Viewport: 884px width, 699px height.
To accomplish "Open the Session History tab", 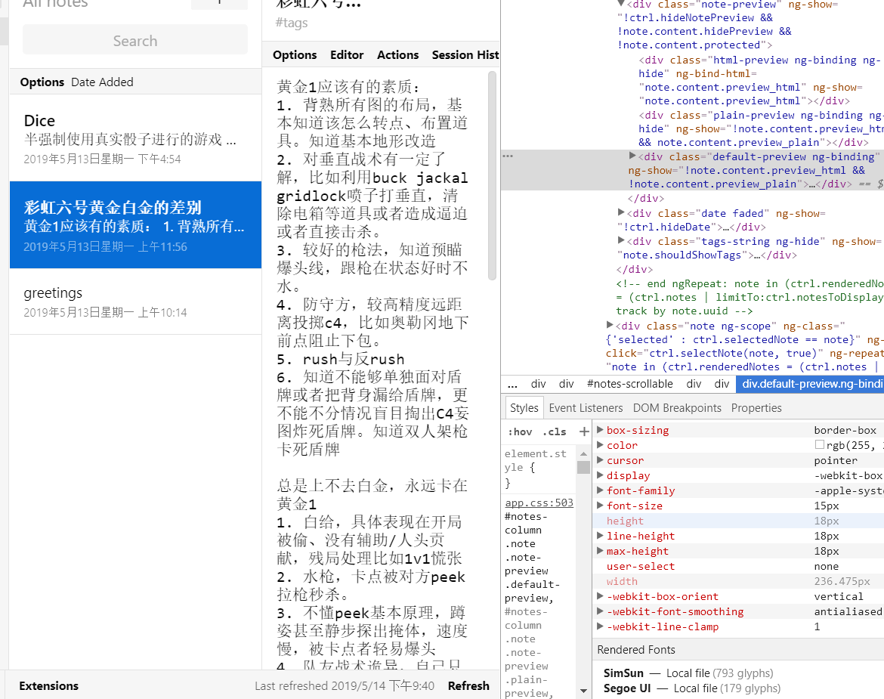I will point(465,54).
